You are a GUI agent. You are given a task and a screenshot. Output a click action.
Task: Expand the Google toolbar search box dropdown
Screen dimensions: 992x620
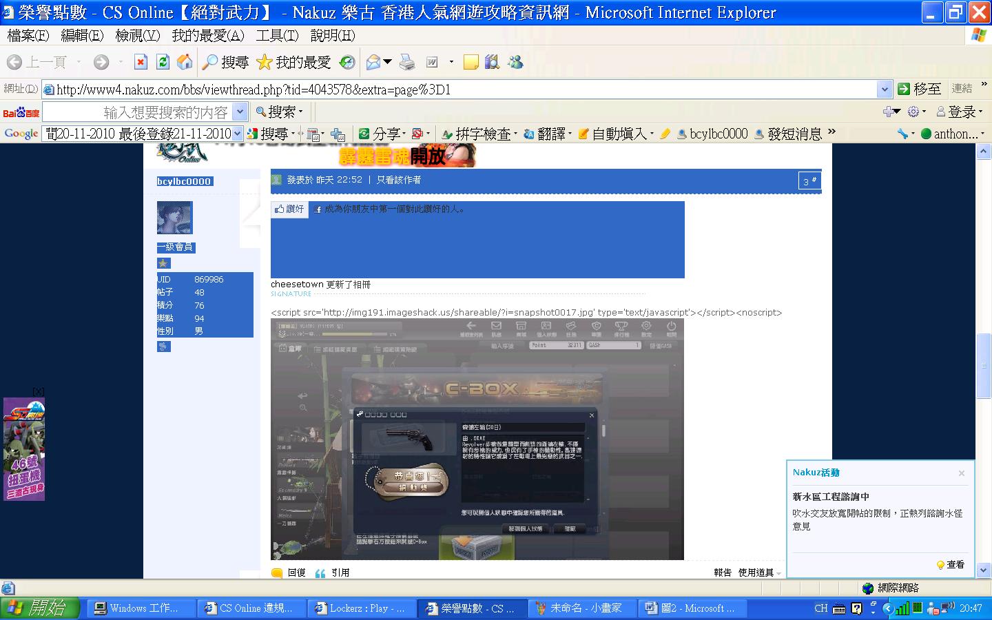238,134
